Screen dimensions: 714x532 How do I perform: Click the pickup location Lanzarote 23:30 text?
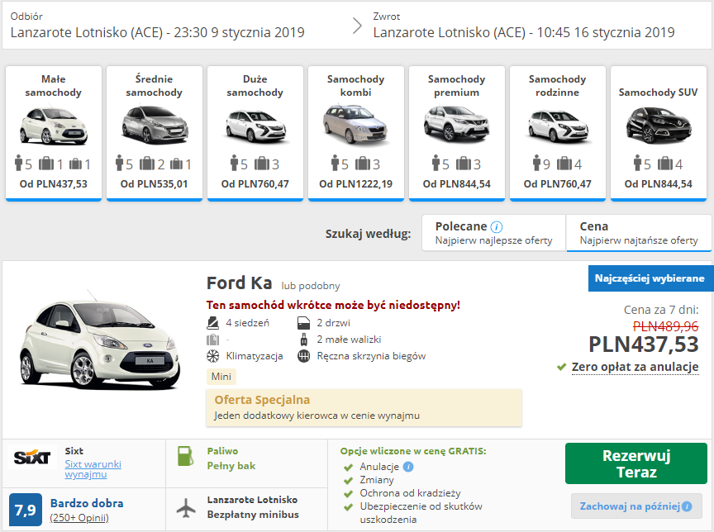pos(157,32)
